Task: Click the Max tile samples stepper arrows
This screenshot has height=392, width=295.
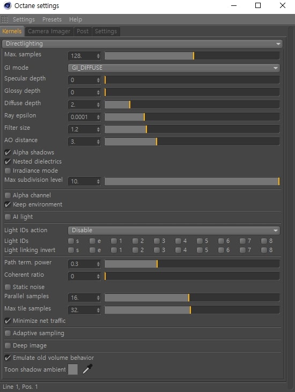Action: pyautogui.click(x=98, y=310)
